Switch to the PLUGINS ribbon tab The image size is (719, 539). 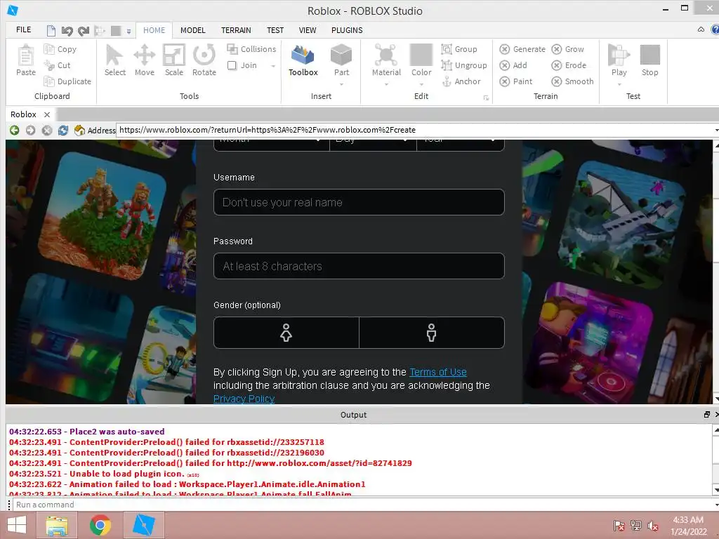[347, 30]
